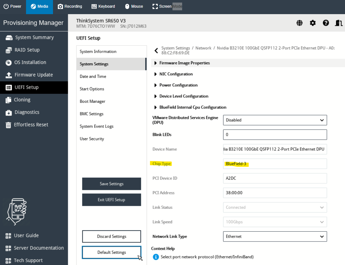
Task: Open Network Link Type dropdown
Action: point(275,237)
